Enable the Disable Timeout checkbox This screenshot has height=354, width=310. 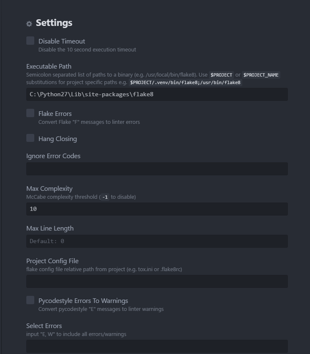[30, 41]
